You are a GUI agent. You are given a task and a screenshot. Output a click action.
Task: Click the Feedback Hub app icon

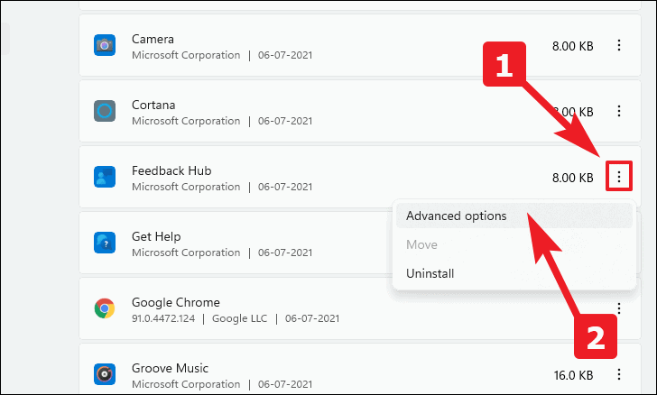click(x=105, y=177)
